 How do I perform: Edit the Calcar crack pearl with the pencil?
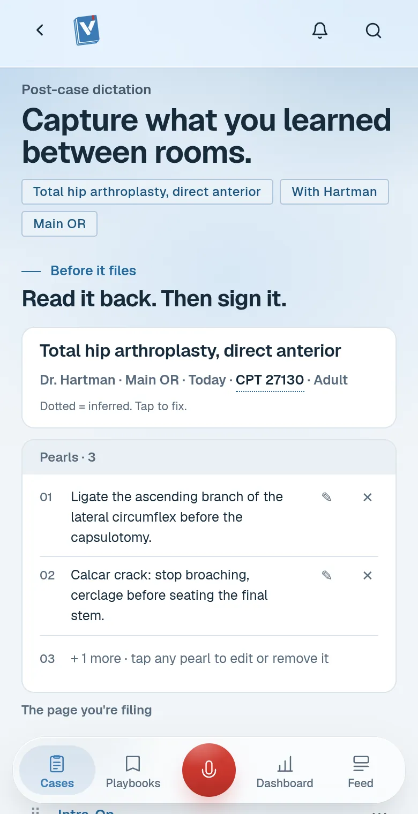tap(326, 575)
